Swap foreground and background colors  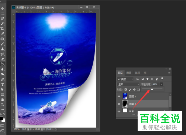[x=4, y=114]
